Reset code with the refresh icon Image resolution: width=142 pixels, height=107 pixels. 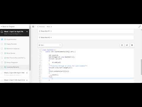point(127,45)
